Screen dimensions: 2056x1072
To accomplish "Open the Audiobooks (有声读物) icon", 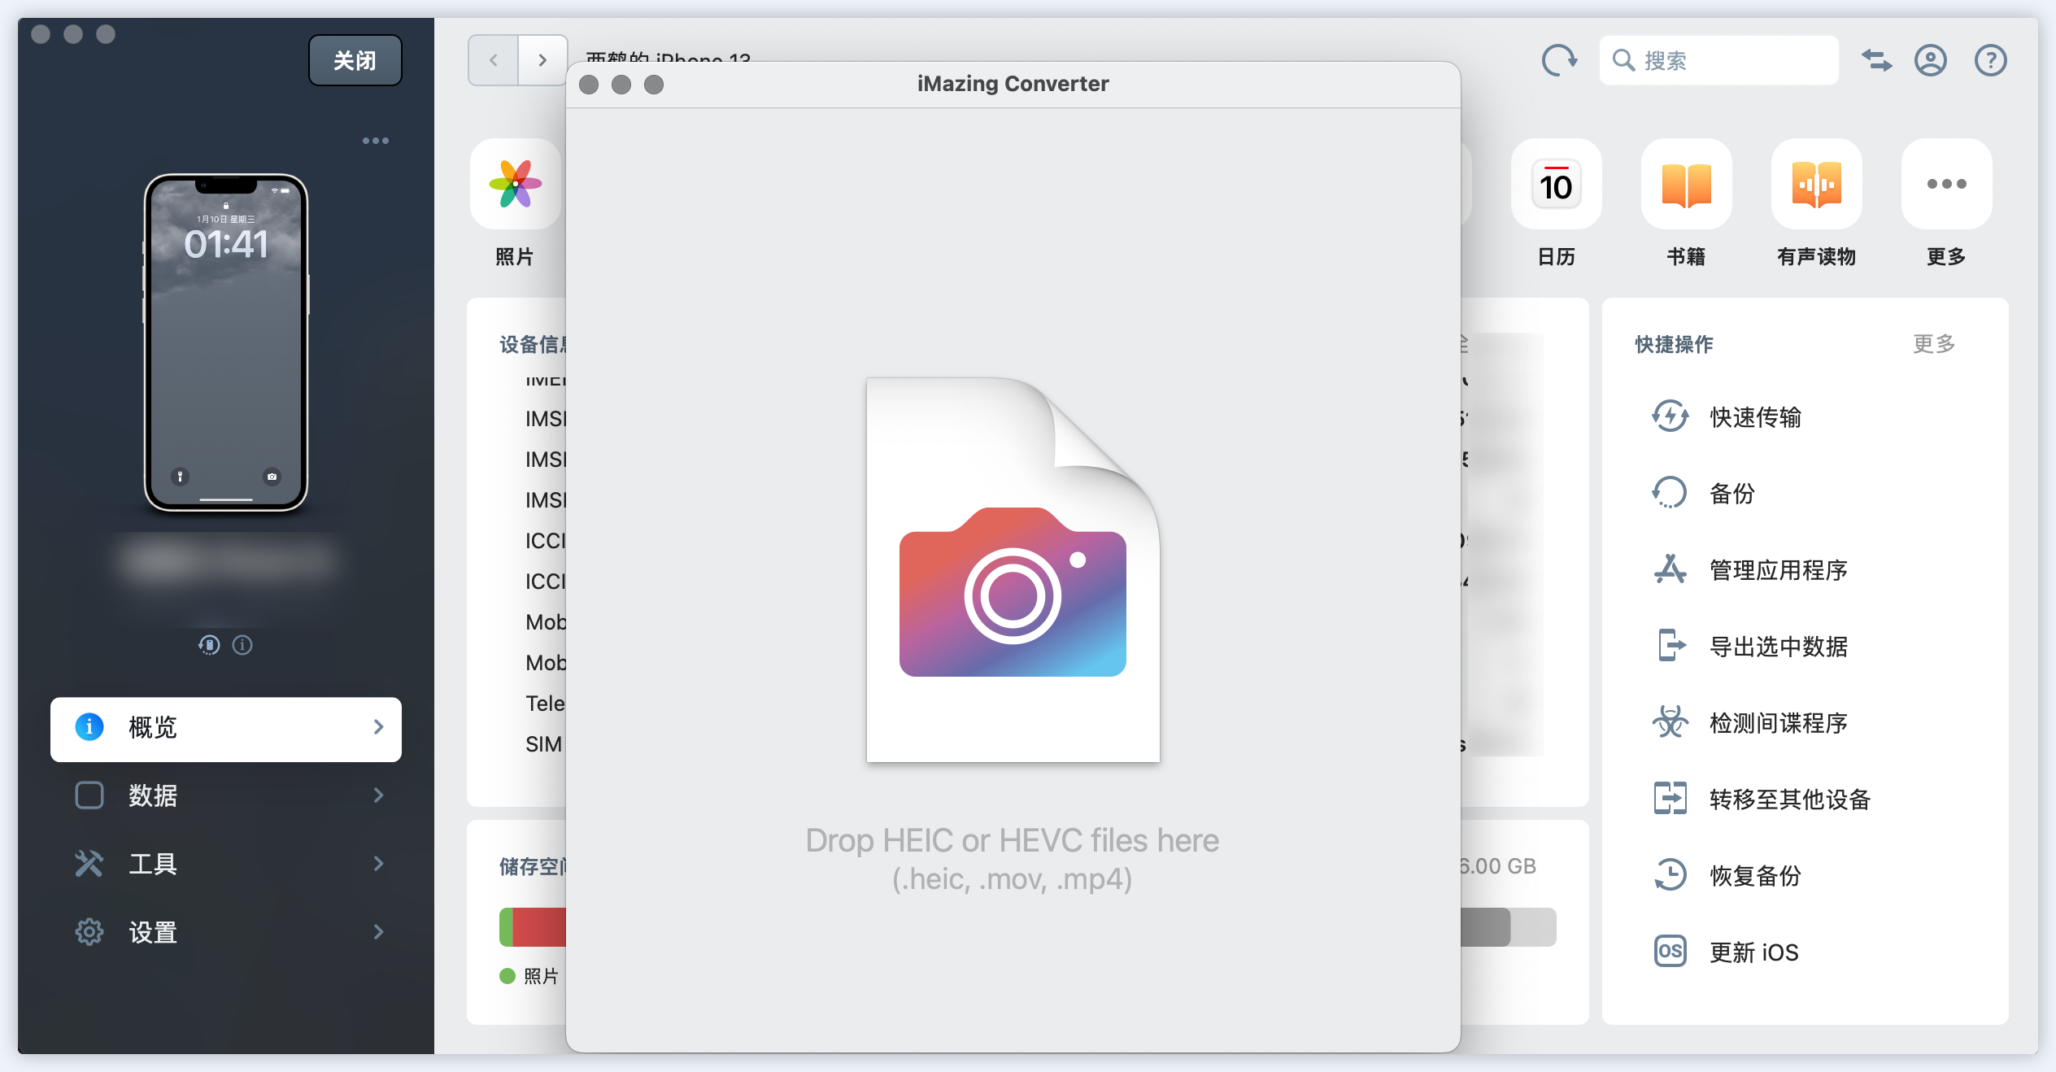I will [x=1816, y=184].
